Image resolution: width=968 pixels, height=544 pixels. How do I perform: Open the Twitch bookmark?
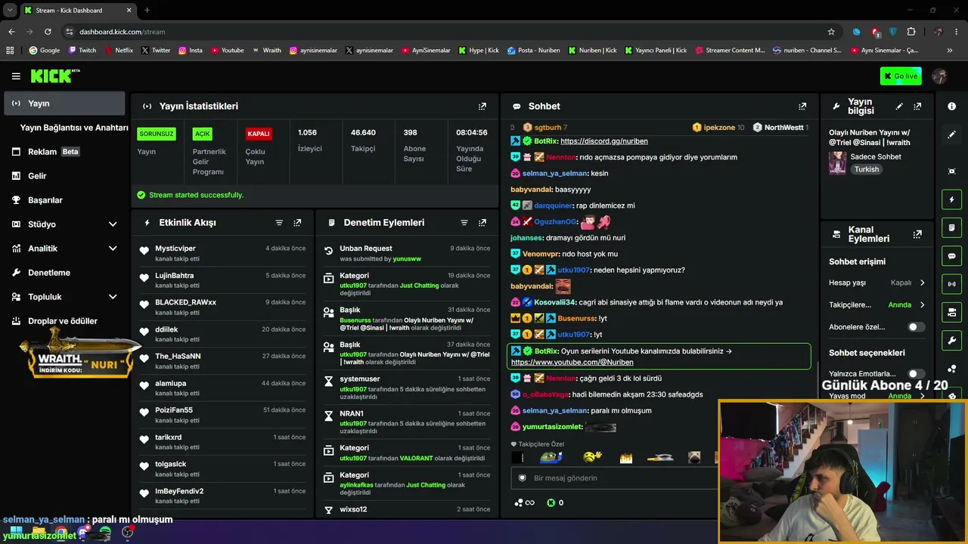tap(82, 51)
